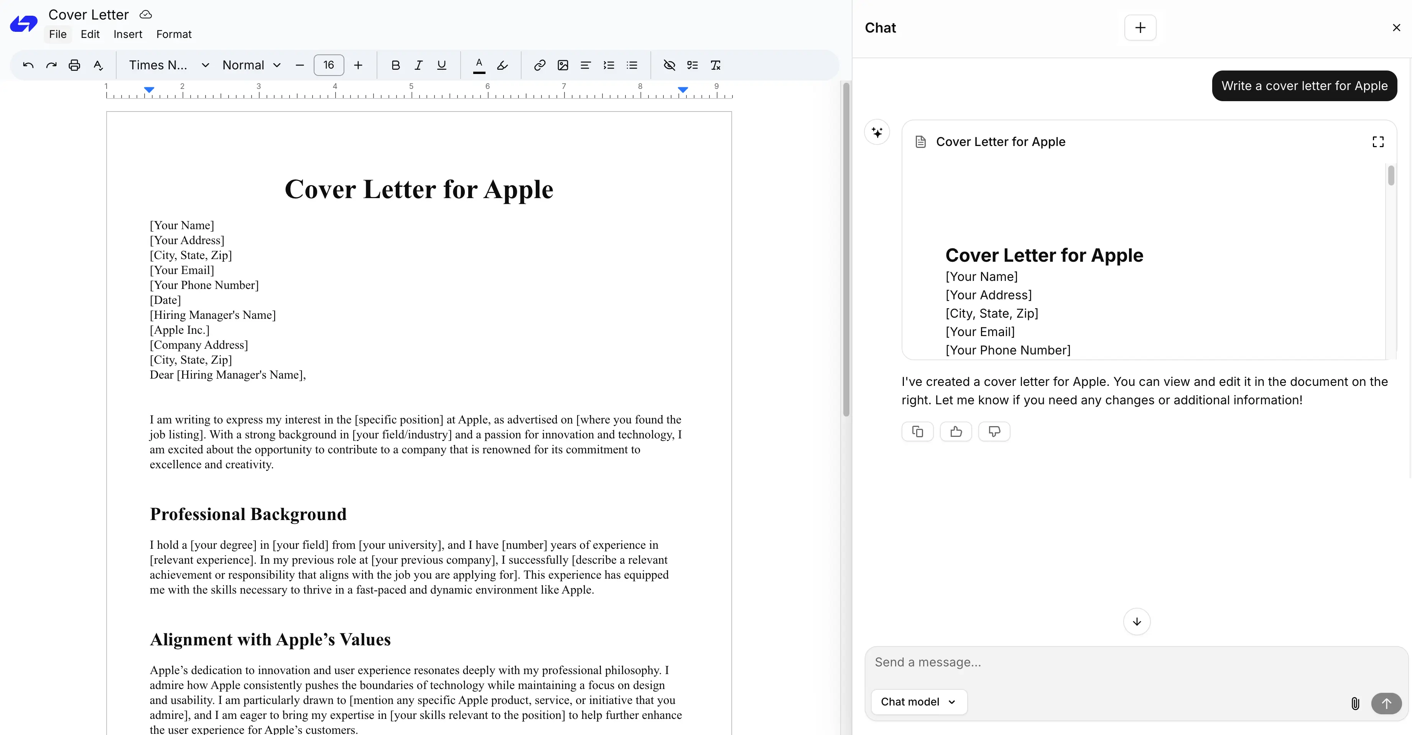Toggle the bulleted list
This screenshot has height=735, width=1412.
632,65
